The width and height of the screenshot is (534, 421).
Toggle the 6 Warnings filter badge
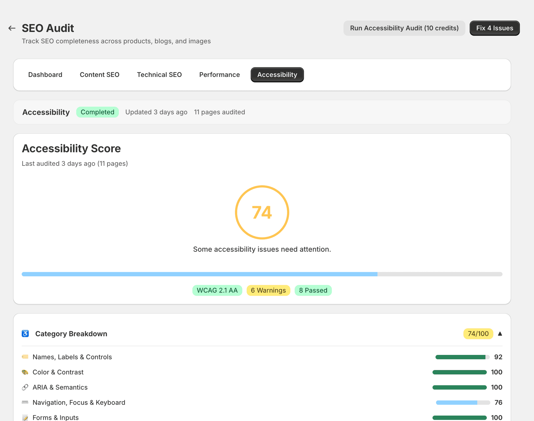pos(268,290)
